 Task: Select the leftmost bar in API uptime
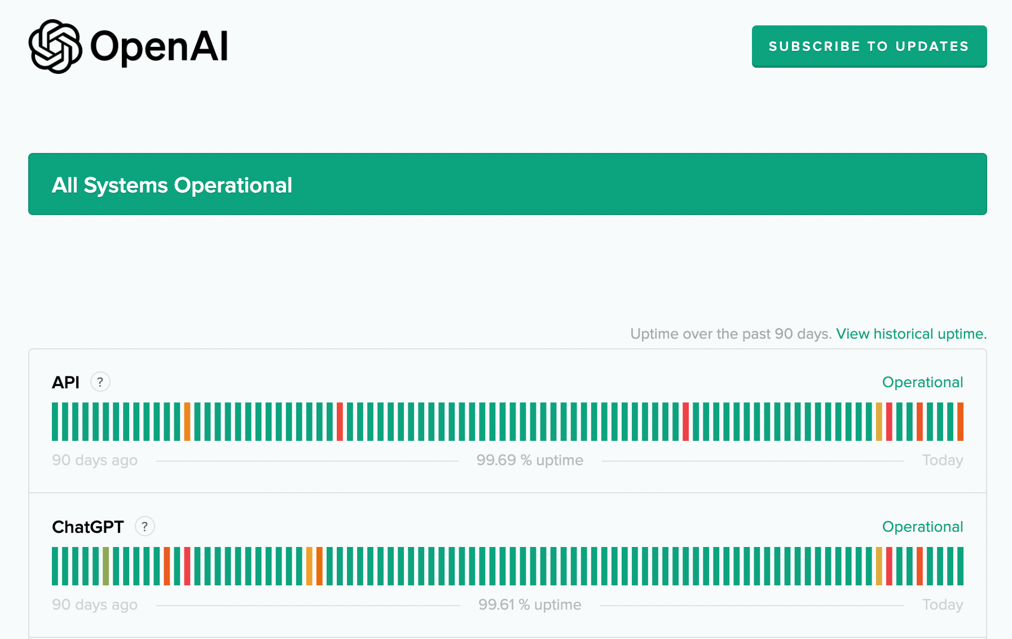point(55,422)
